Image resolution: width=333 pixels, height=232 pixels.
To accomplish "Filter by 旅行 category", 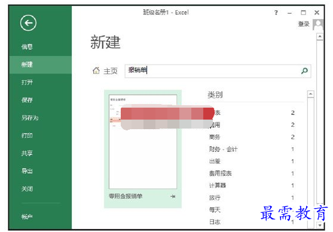I will point(215,198).
